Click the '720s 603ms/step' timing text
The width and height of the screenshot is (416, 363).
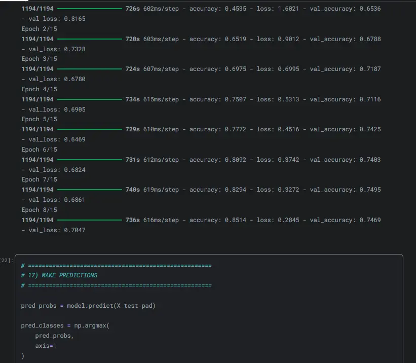pos(152,39)
